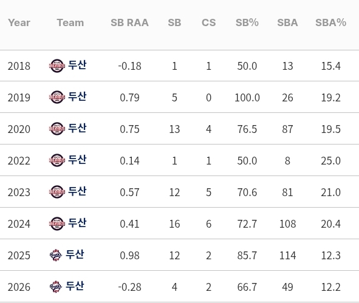The height and width of the screenshot is (303, 359).
Task: Click the Doosan Bears logo in 2019 row
Action: (56, 97)
